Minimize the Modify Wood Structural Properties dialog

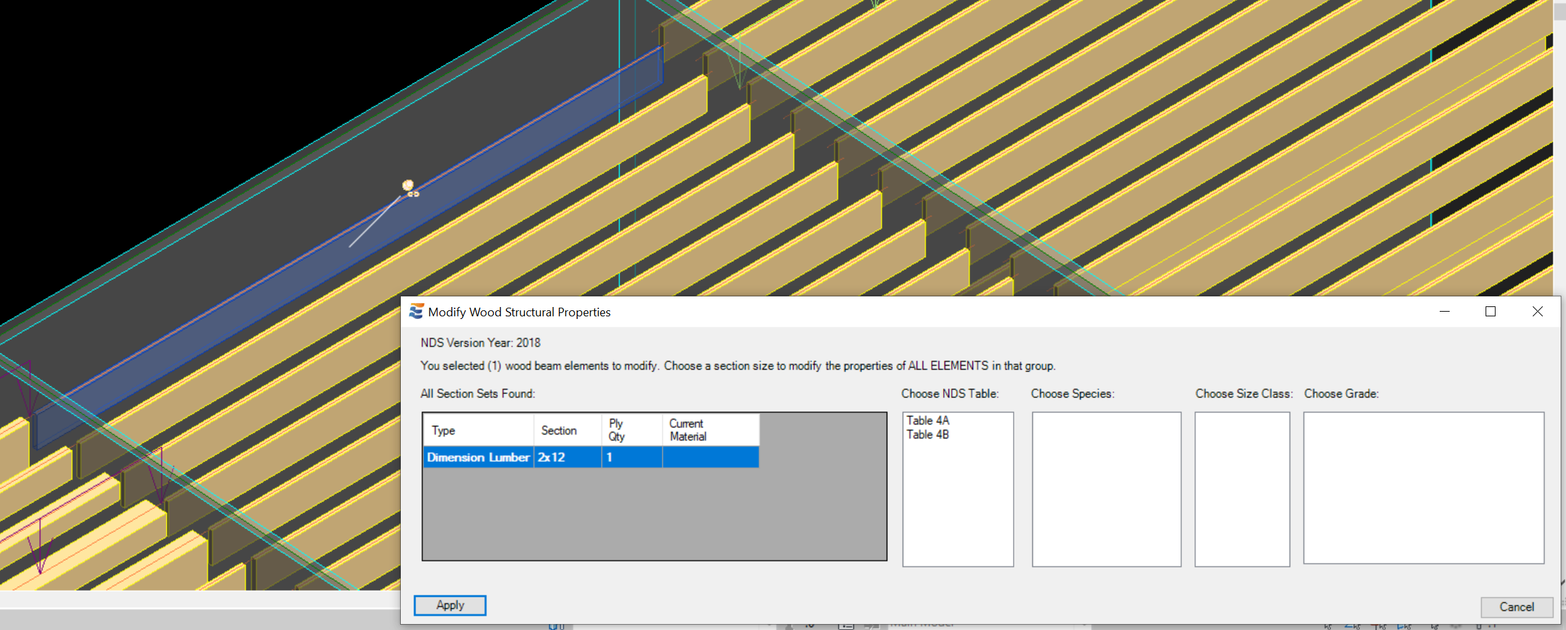pos(1444,312)
